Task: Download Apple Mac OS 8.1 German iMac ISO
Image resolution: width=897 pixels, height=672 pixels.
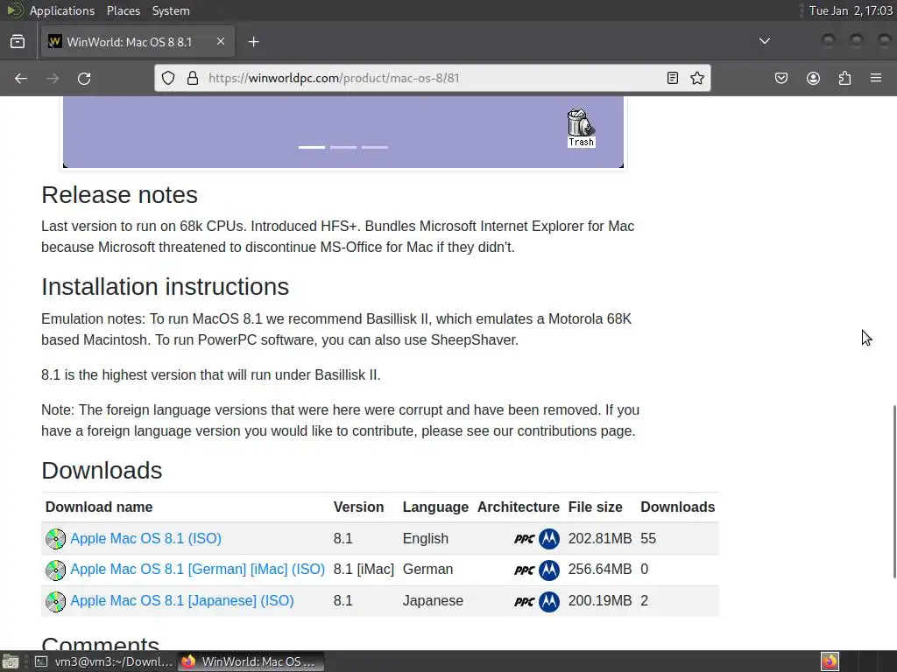Action: [197, 569]
